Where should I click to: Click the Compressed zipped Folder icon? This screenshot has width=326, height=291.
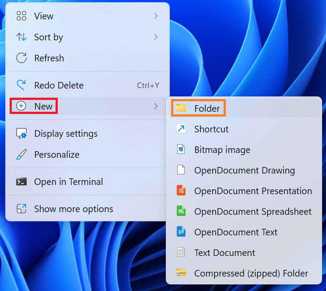(x=181, y=273)
